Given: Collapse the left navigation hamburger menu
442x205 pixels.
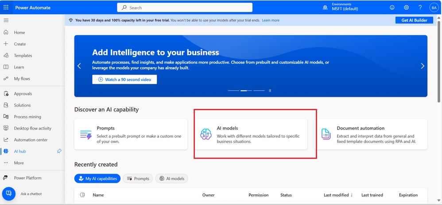Looking at the screenshot, I should [x=6, y=20].
